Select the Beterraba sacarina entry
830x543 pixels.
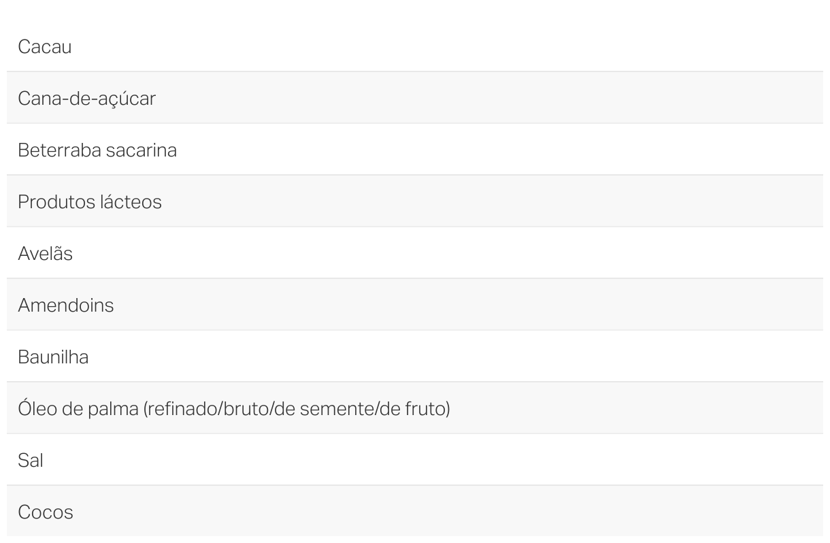click(x=415, y=150)
